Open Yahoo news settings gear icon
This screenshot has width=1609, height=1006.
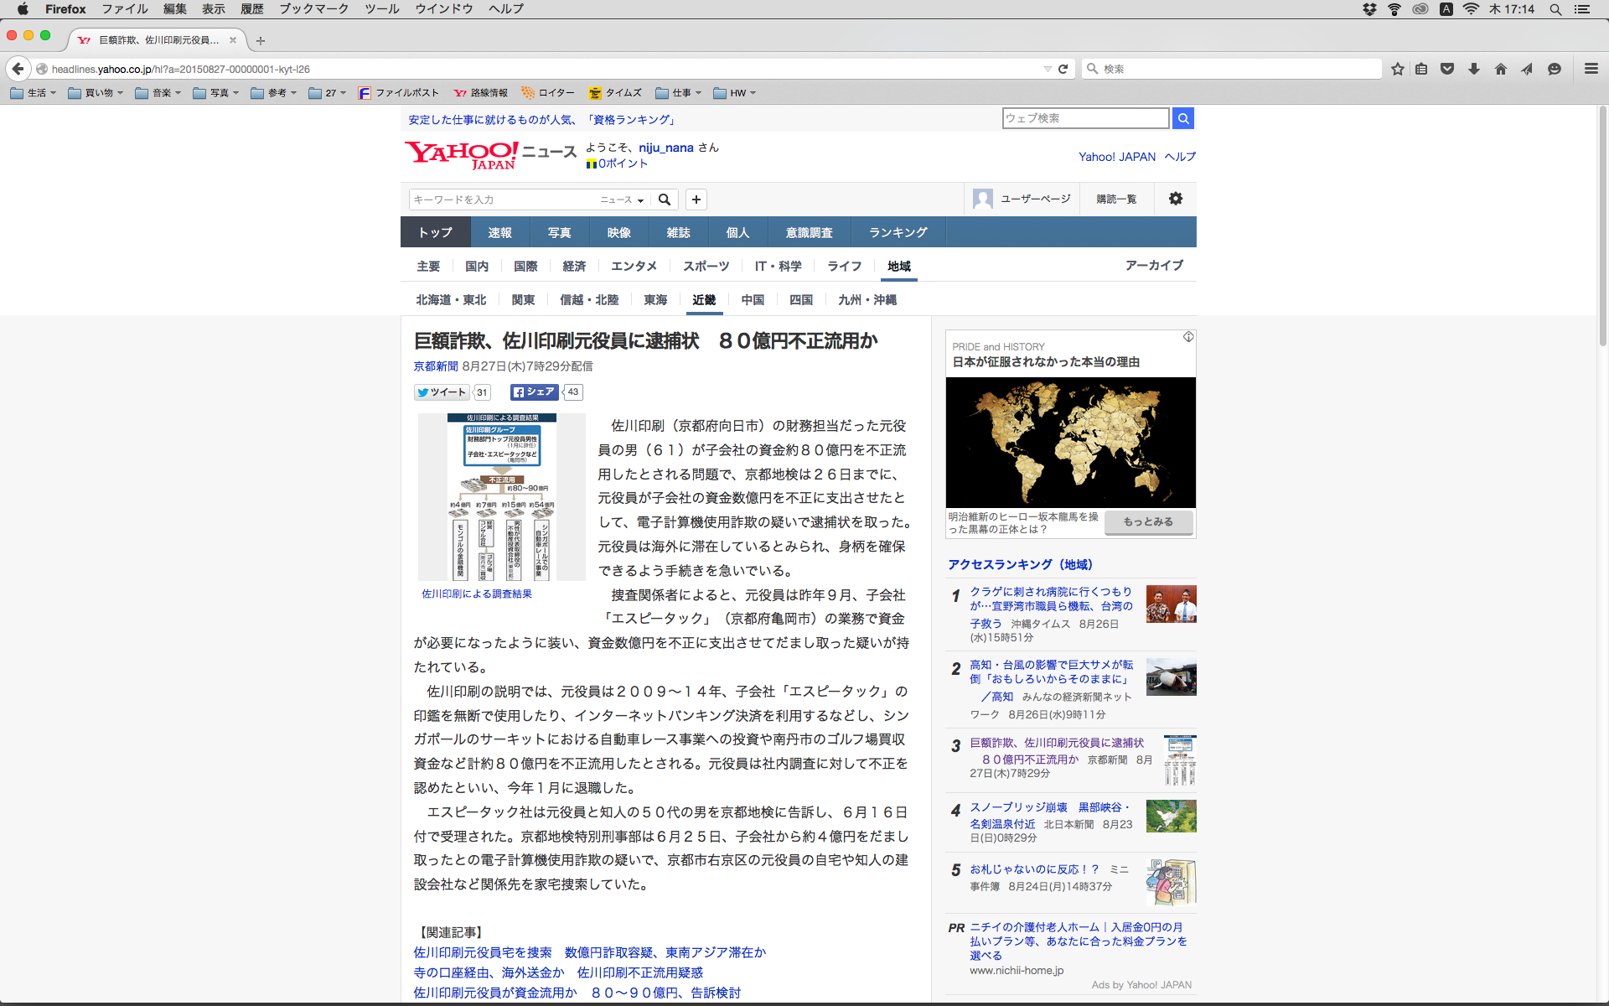[x=1175, y=199]
